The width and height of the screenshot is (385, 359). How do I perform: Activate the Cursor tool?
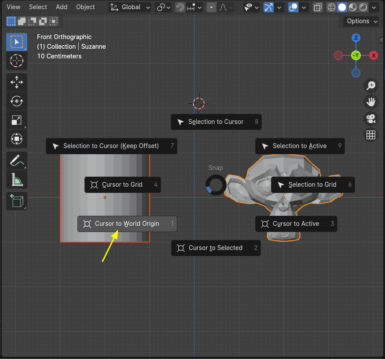(17, 61)
